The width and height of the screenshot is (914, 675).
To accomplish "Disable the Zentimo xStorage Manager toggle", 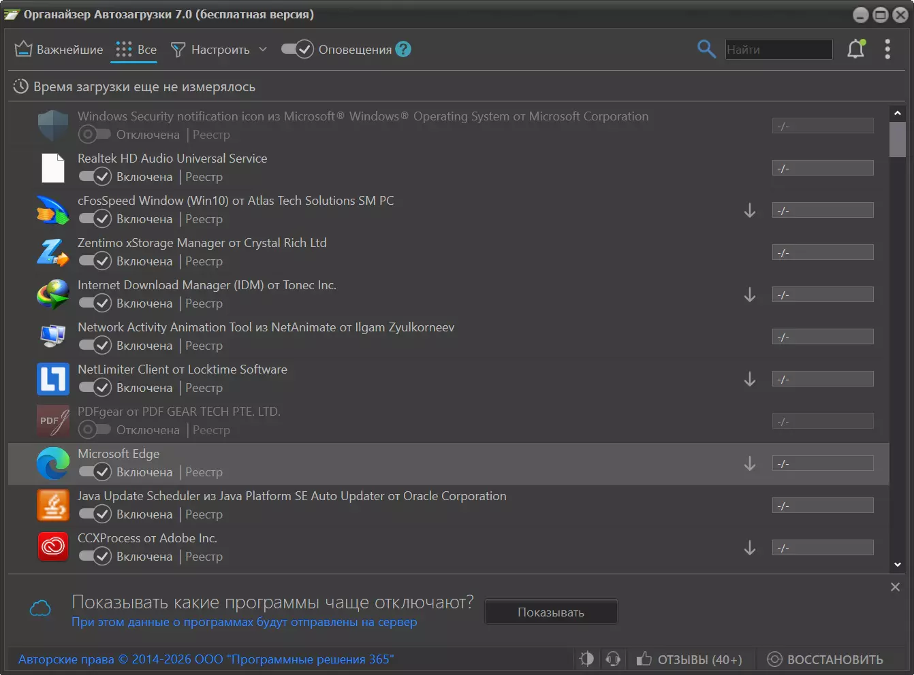I will 95,261.
